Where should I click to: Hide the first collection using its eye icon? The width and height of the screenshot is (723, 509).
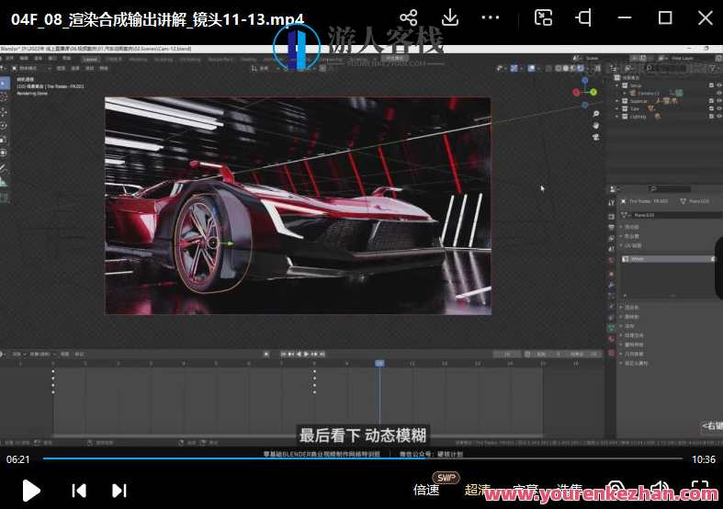(719, 85)
